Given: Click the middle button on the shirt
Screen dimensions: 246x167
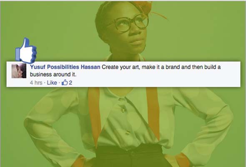Looking at the screenshot, I should (x=128, y=132).
